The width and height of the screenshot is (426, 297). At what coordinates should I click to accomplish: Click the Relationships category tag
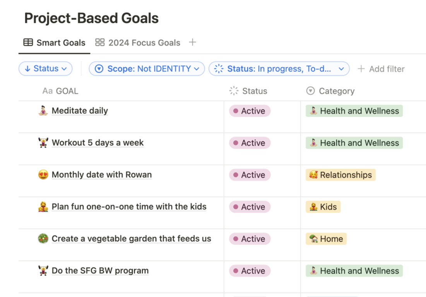click(340, 175)
